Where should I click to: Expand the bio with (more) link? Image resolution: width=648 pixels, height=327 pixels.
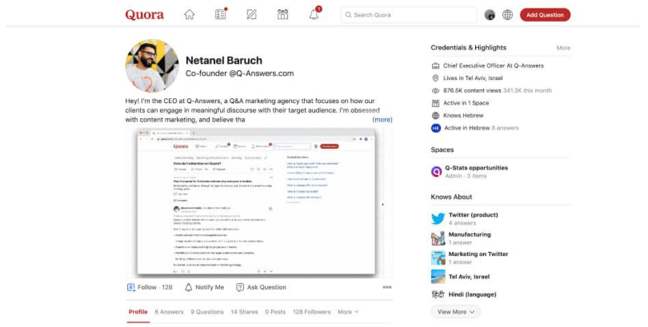(382, 119)
